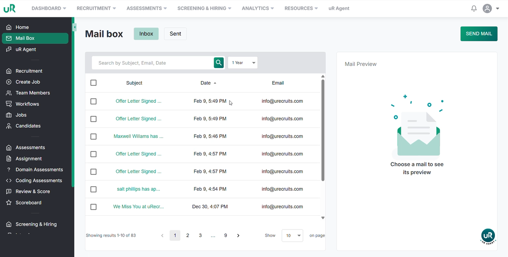This screenshot has width=508, height=257.
Task: Click the user profile avatar icon
Action: click(487, 8)
